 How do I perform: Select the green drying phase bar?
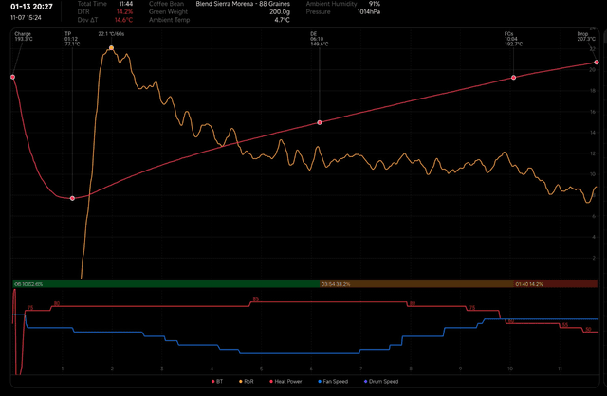pyautogui.click(x=166, y=283)
